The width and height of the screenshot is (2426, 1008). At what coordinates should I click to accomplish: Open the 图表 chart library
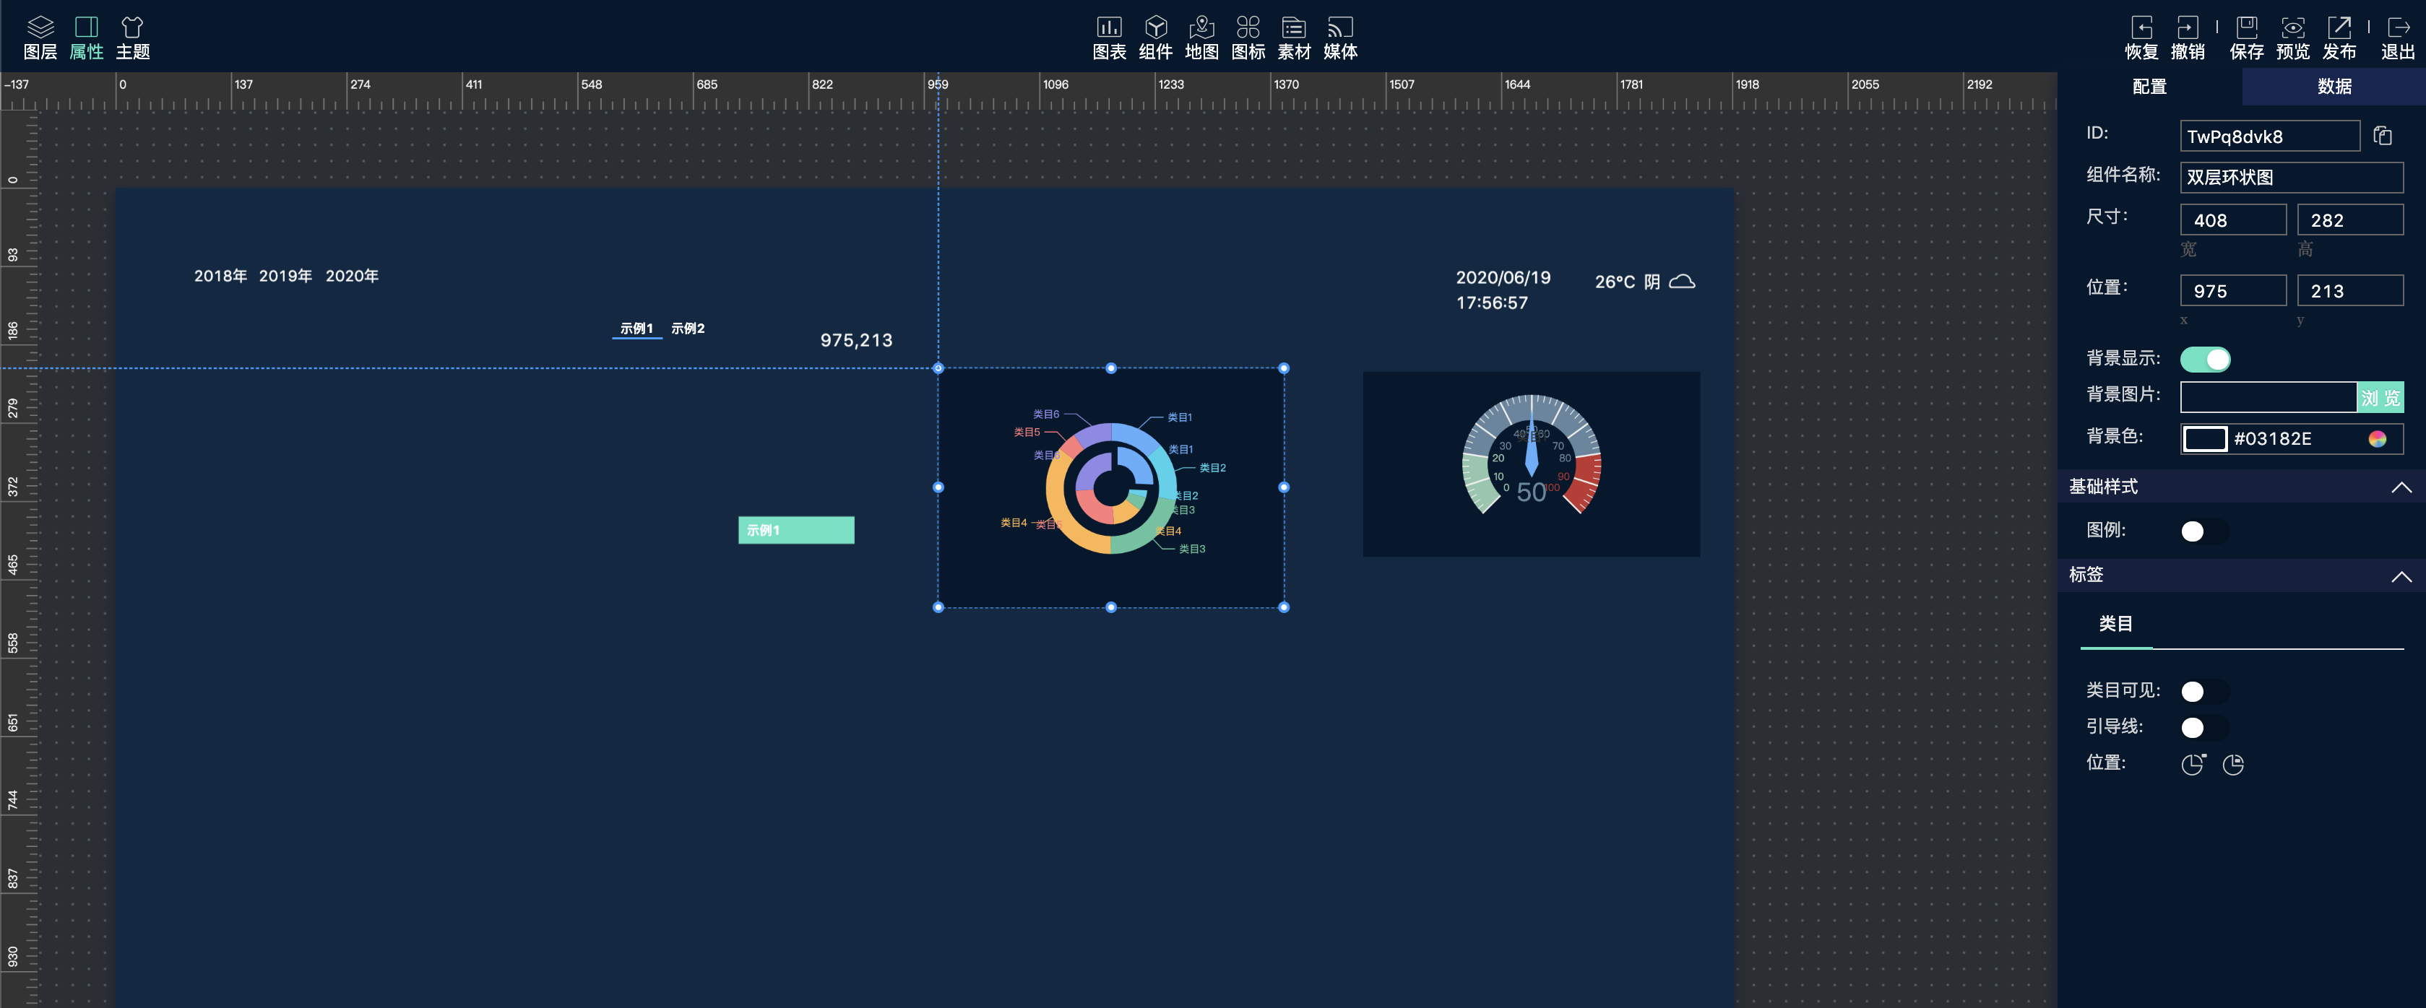(1108, 38)
